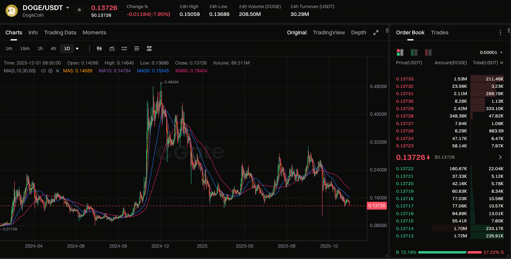Select ask price 0.13729 in order book

click(x=405, y=109)
